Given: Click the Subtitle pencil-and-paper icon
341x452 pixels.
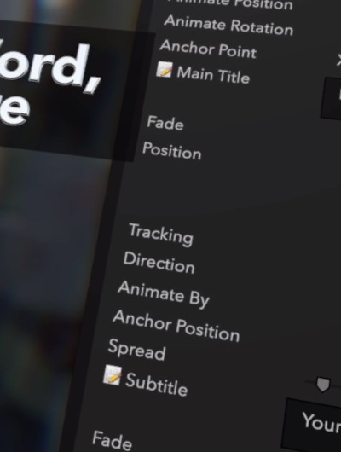Looking at the screenshot, I should point(113,375).
